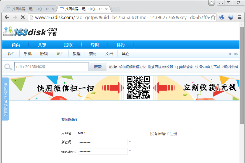Click the 新密码 password input field
Image resolution: width=245 pixels, height=163 pixels.
coord(103,142)
